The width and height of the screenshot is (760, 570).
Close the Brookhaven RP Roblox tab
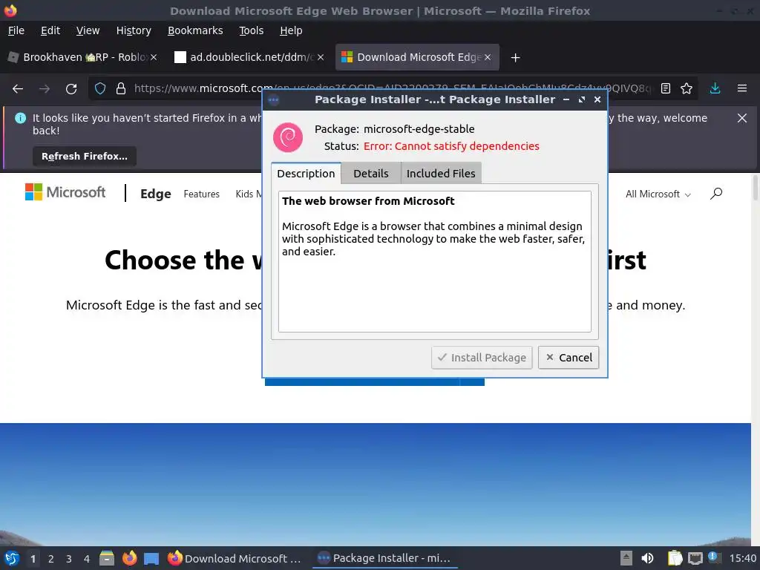154,57
